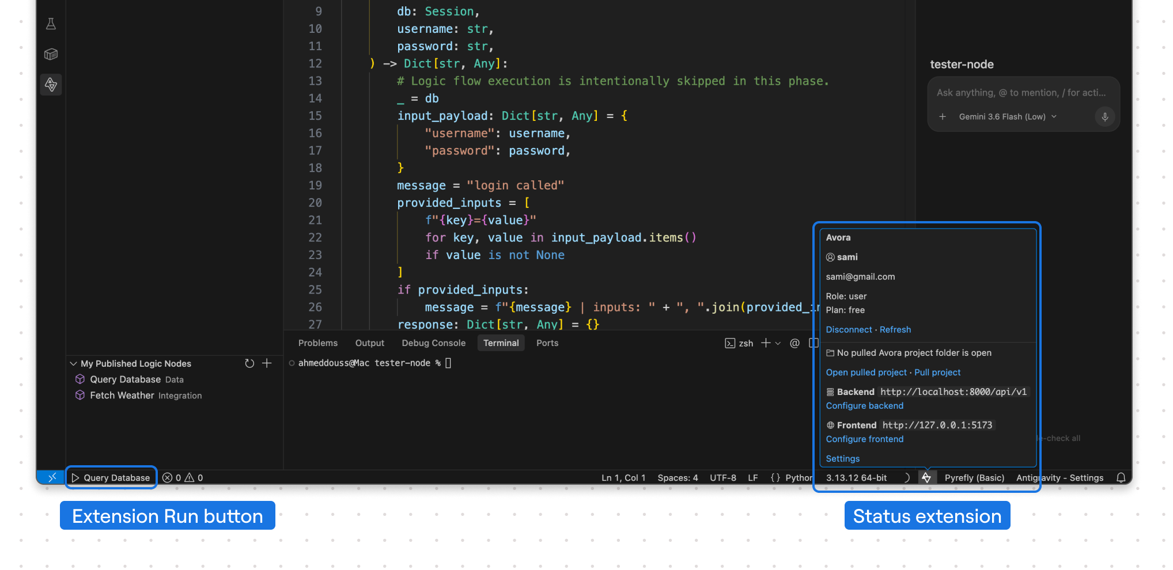Focus the zsh terminal instance

(739, 343)
